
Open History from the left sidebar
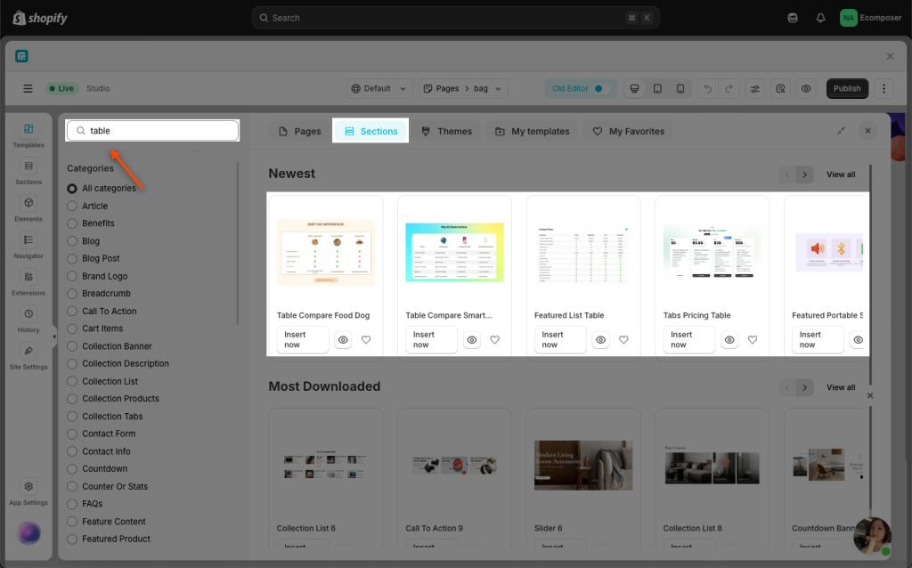coord(28,319)
